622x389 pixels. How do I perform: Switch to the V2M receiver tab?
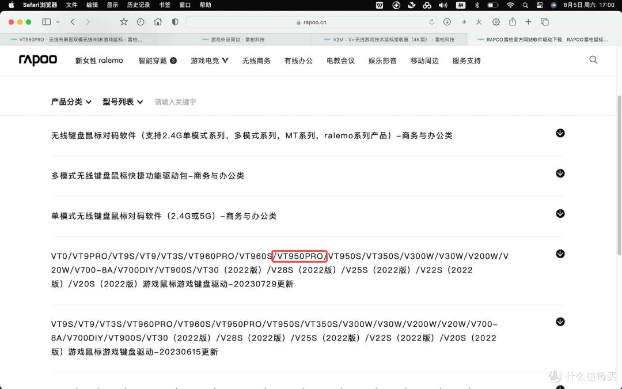click(389, 39)
